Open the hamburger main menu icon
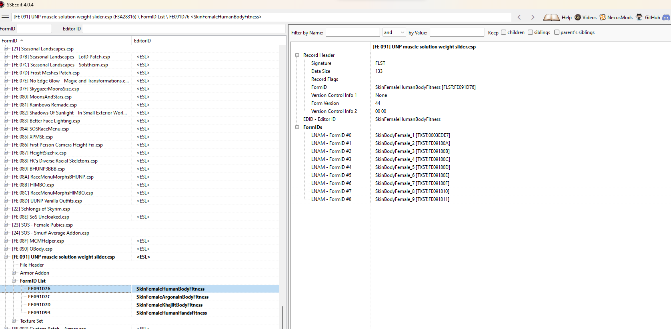 [x=5, y=17]
